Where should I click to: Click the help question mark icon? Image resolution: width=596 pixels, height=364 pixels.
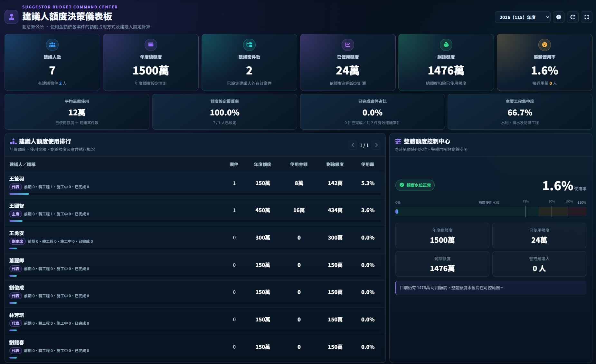tap(559, 17)
